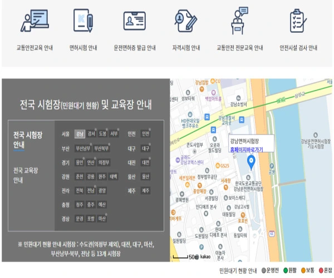
Task: Open the 운전면허증 발급 안내 ID card icon
Action: click(x=134, y=21)
